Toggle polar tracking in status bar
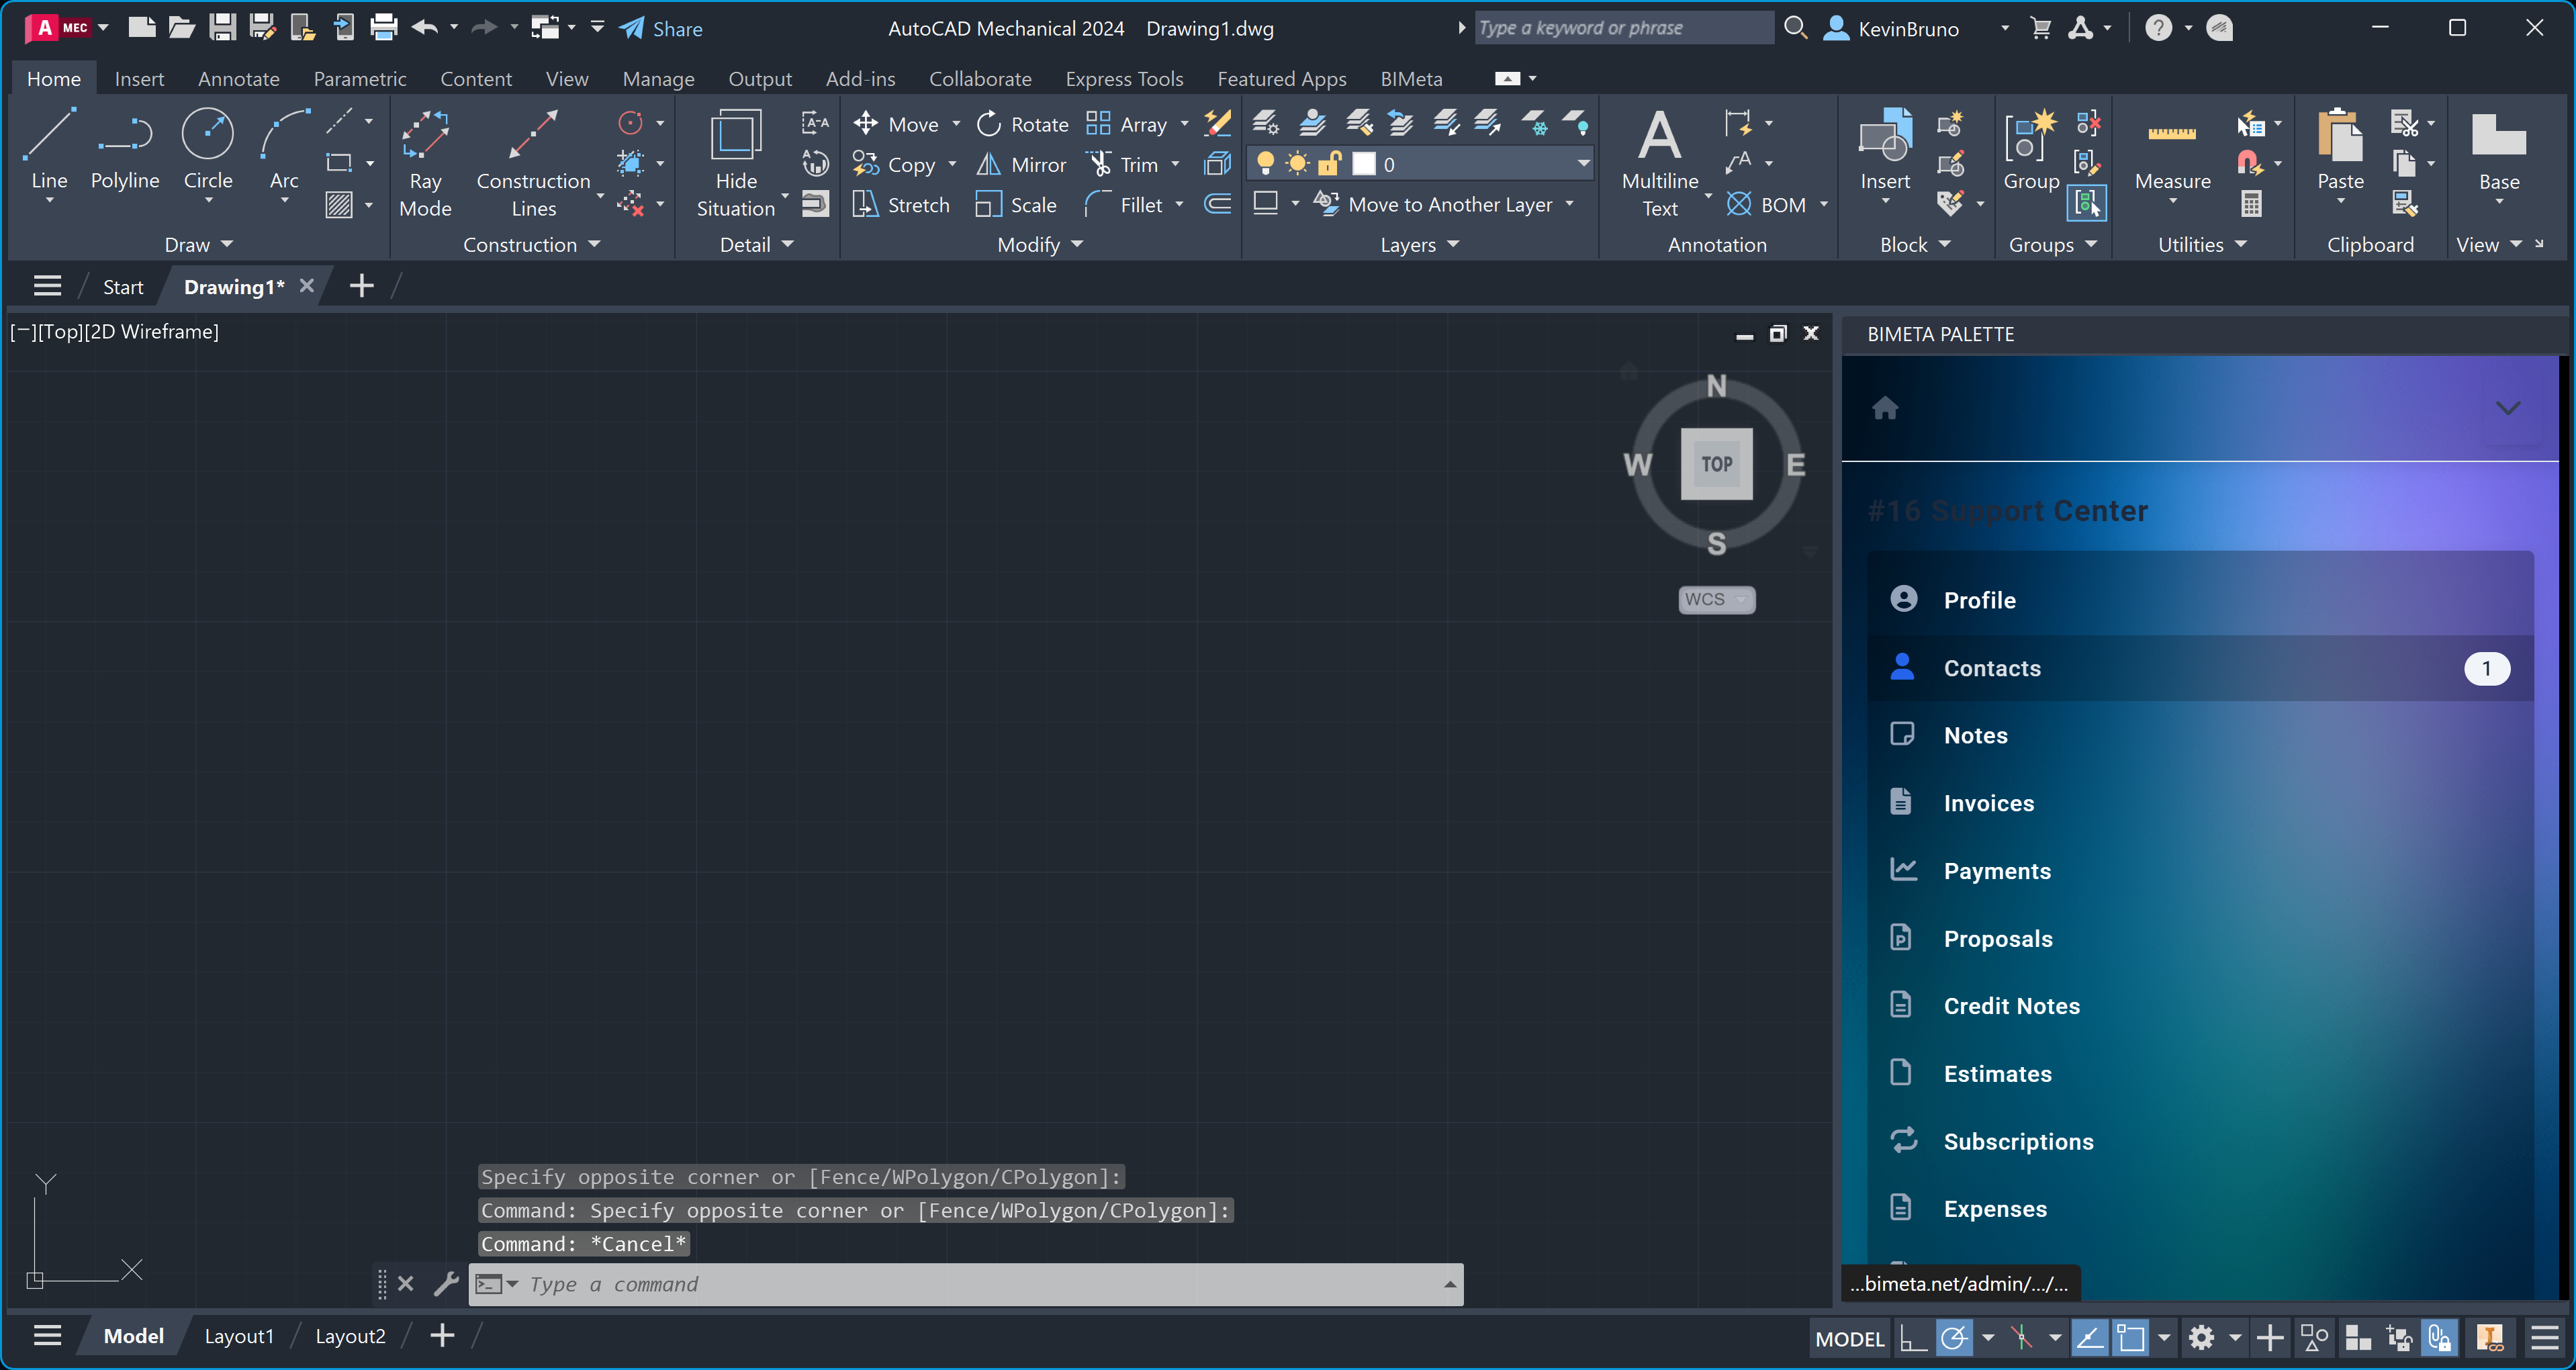The image size is (2576, 1370). (1954, 1338)
